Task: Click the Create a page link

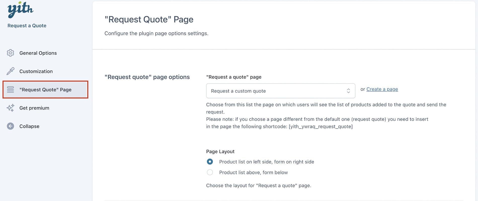Action: pyautogui.click(x=382, y=89)
